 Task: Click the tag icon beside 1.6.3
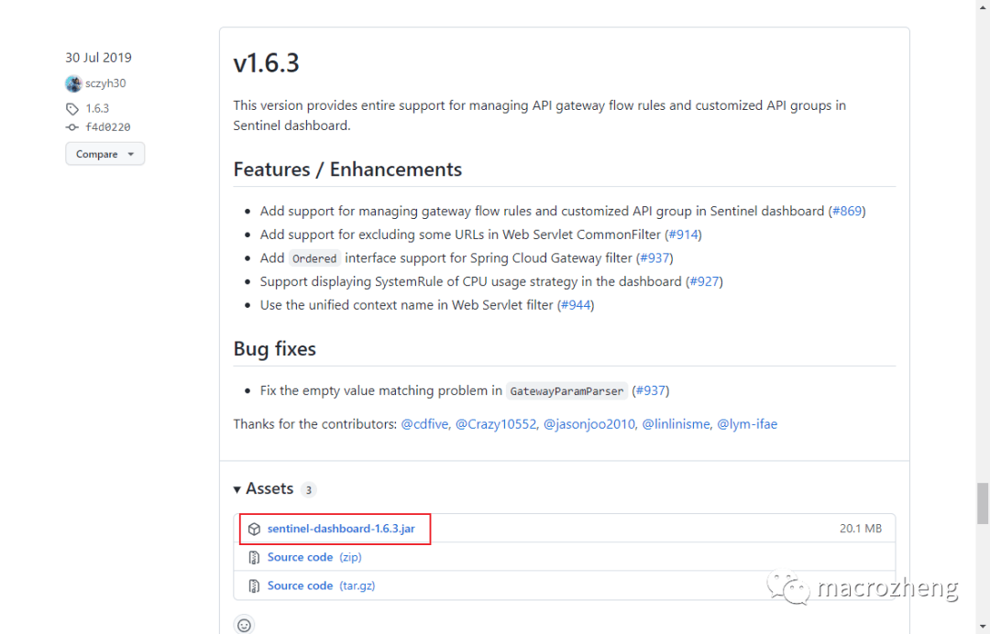[x=72, y=109]
